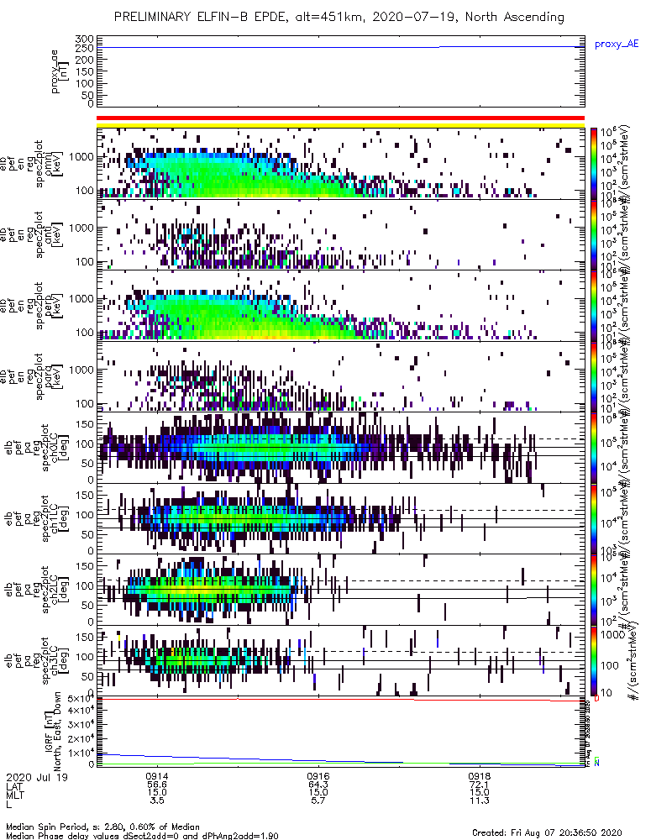The height and width of the screenshot is (840, 651).
Task: Click the MLT value '15.0' below 0916
Action: click(x=318, y=792)
